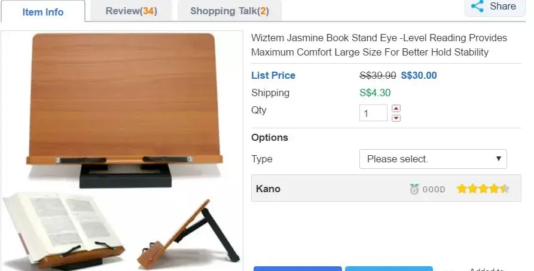Open the Type options dropdown
The width and height of the screenshot is (534, 271).
(433, 159)
